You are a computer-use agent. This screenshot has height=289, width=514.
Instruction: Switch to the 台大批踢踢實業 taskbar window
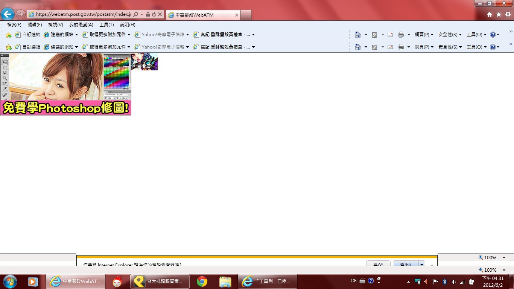coord(160,281)
